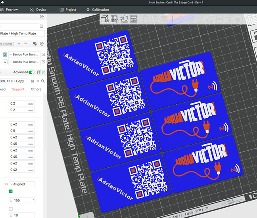Search process settings with magnifier icon

click(43, 81)
